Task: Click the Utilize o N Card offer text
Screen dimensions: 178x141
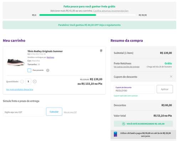Action: 146,135
